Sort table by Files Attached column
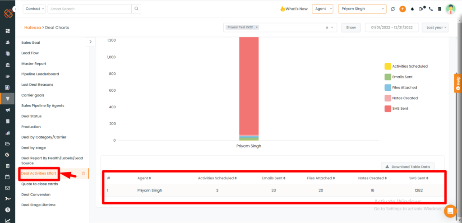Screen dimensions: 462x223 pos(321,178)
